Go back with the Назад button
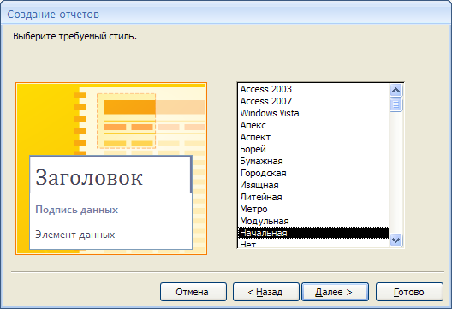The width and height of the screenshot is (452, 309). tap(265, 292)
